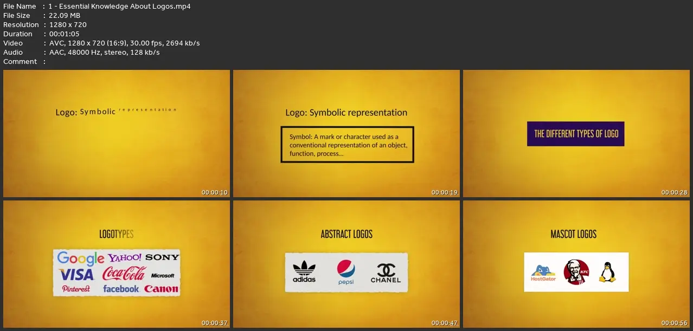Select the 'Symbol: A mark or character' definition box
Image resolution: width=693 pixels, height=331 pixels.
click(x=347, y=145)
